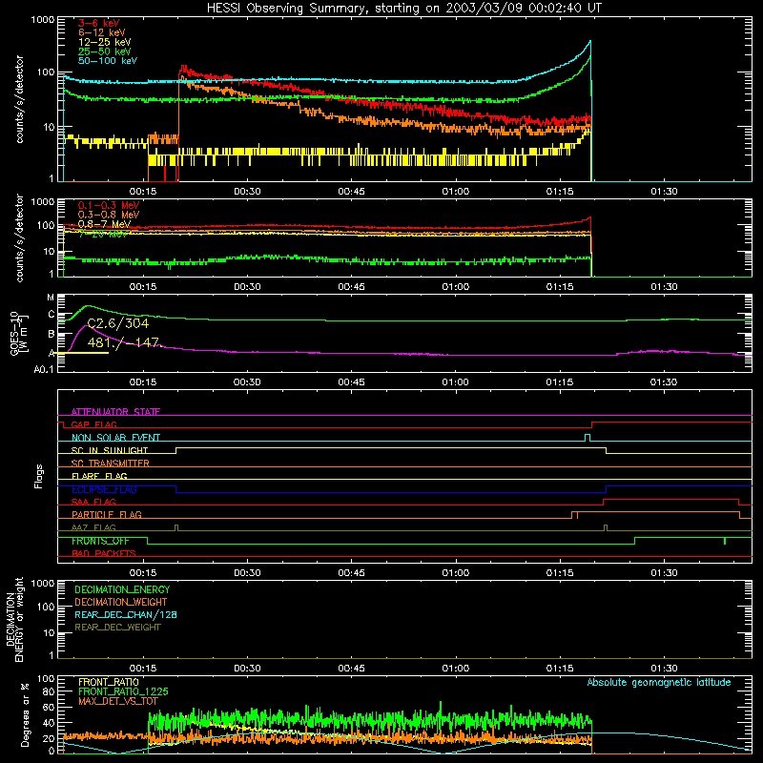Click the GOES-10 axis label

[x=14, y=334]
